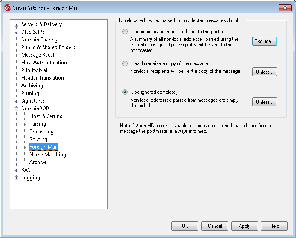Viewport: 296px width, 238px height.
Task: Select 'be ignored completely' radio button
Action: [125, 92]
